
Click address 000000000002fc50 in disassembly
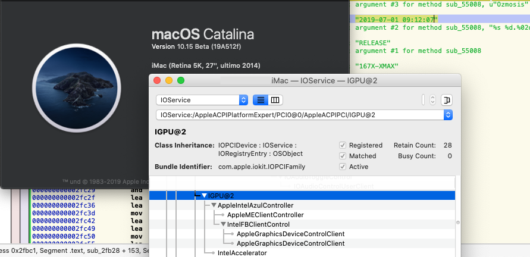64,236
